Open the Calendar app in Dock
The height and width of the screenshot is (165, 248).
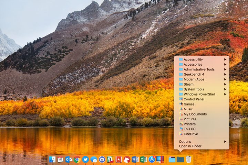click(60, 159)
